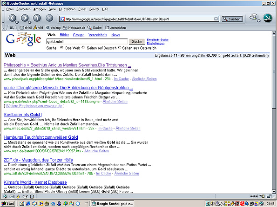Image resolution: width=277 pixels, height=207 pixels.
Task: Open the Bearbeiten menu
Action: [23, 9]
